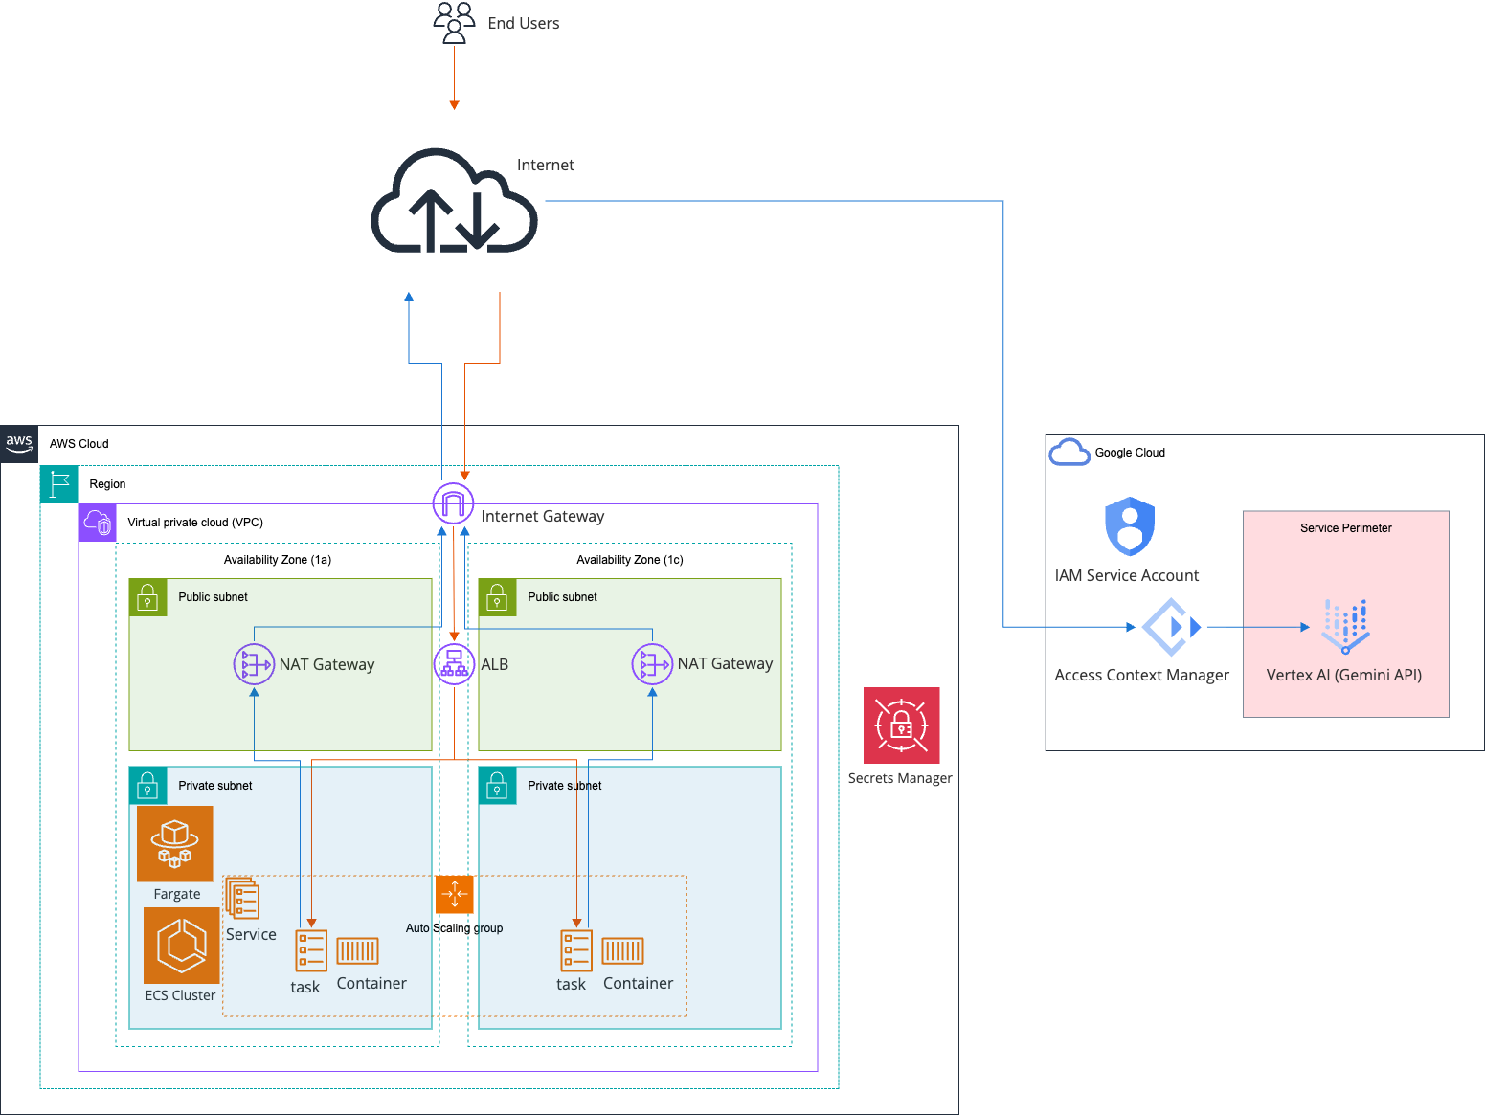
Task: Select the task icon in zone 1c
Action: pyautogui.click(x=576, y=950)
